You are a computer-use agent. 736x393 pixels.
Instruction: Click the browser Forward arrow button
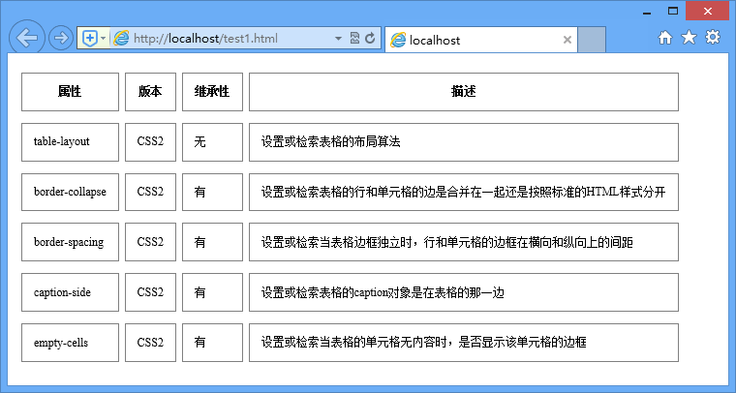click(60, 39)
